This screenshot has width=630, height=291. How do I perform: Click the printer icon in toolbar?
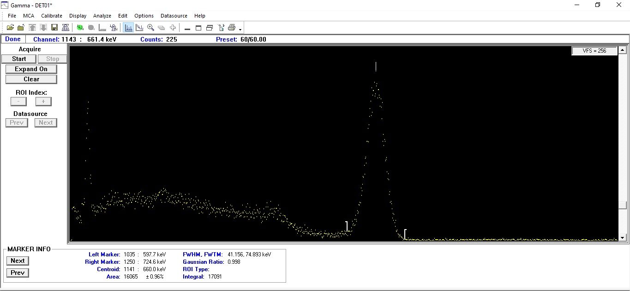(232, 28)
